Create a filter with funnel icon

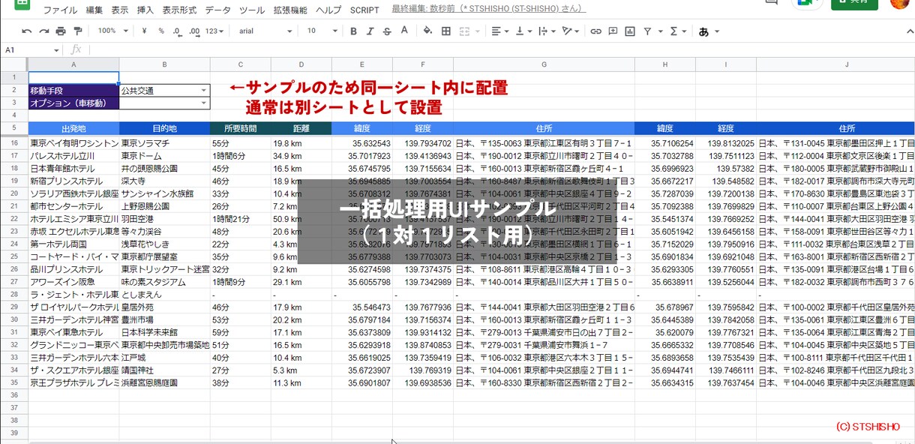[x=647, y=31]
